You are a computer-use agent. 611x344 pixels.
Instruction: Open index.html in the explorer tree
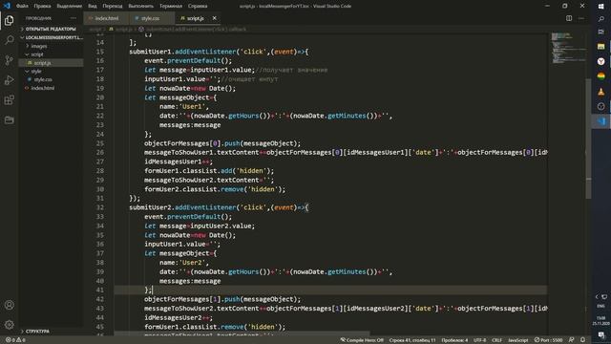[x=42, y=88]
